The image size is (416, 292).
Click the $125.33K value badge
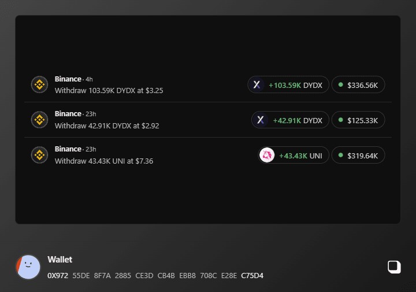pos(358,120)
